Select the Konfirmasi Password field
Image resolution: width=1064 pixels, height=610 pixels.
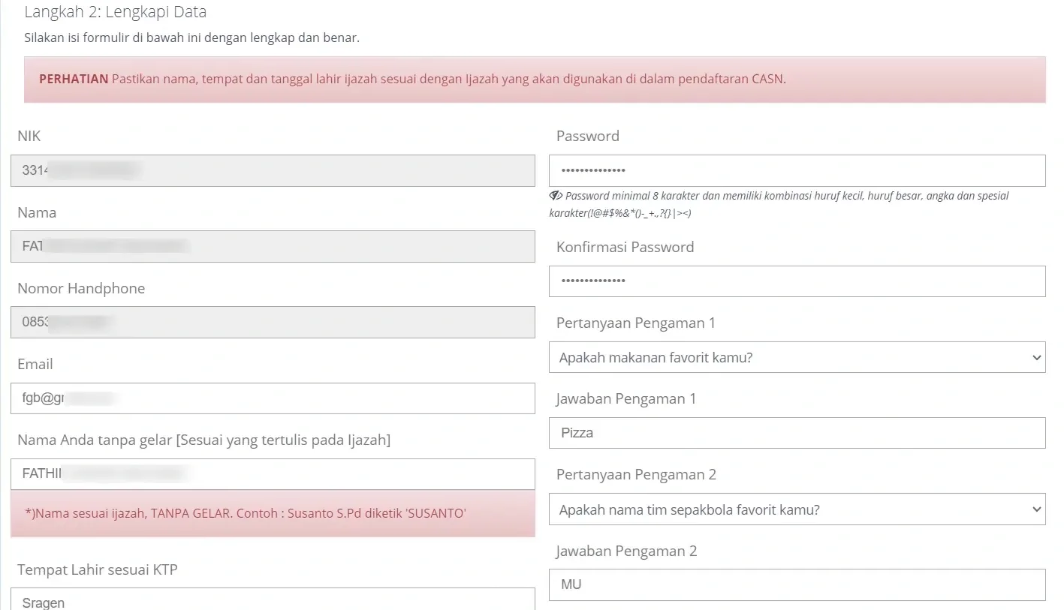click(797, 281)
